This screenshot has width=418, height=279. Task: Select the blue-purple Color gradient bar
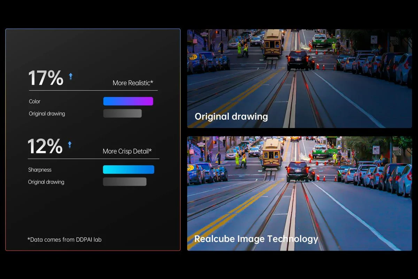pyautogui.click(x=128, y=101)
